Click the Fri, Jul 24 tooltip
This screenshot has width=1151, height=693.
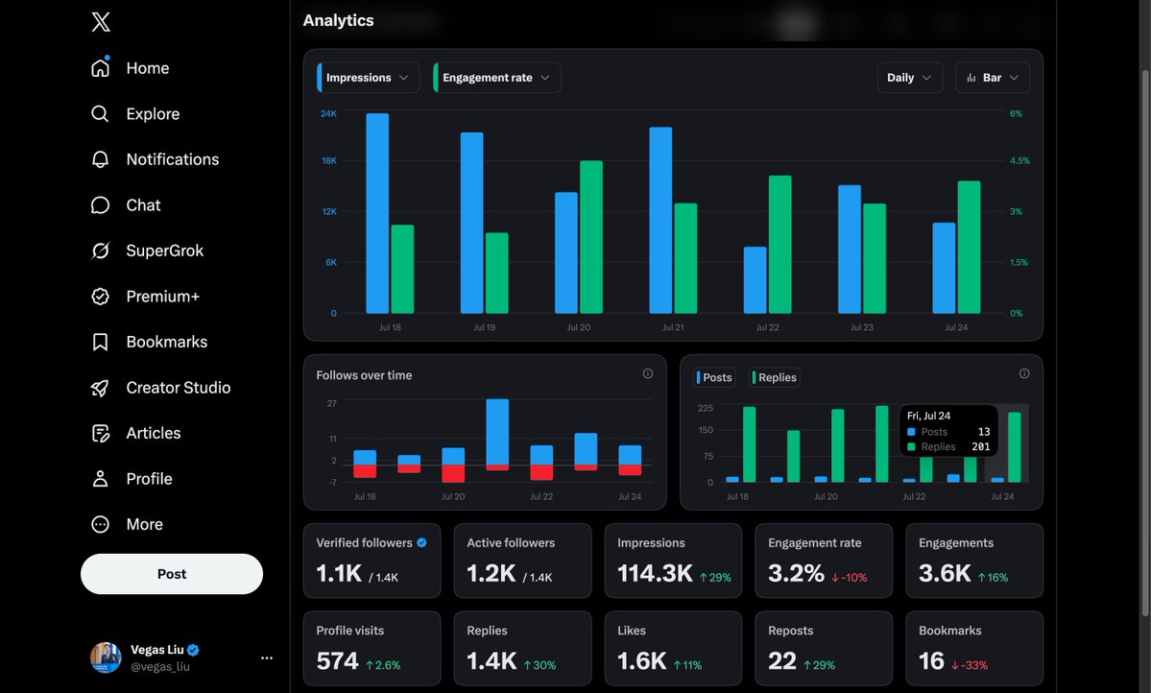point(948,431)
